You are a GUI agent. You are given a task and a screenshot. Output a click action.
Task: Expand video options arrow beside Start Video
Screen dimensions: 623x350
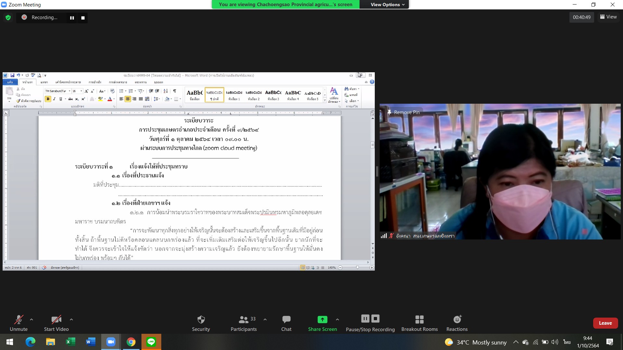click(71, 320)
